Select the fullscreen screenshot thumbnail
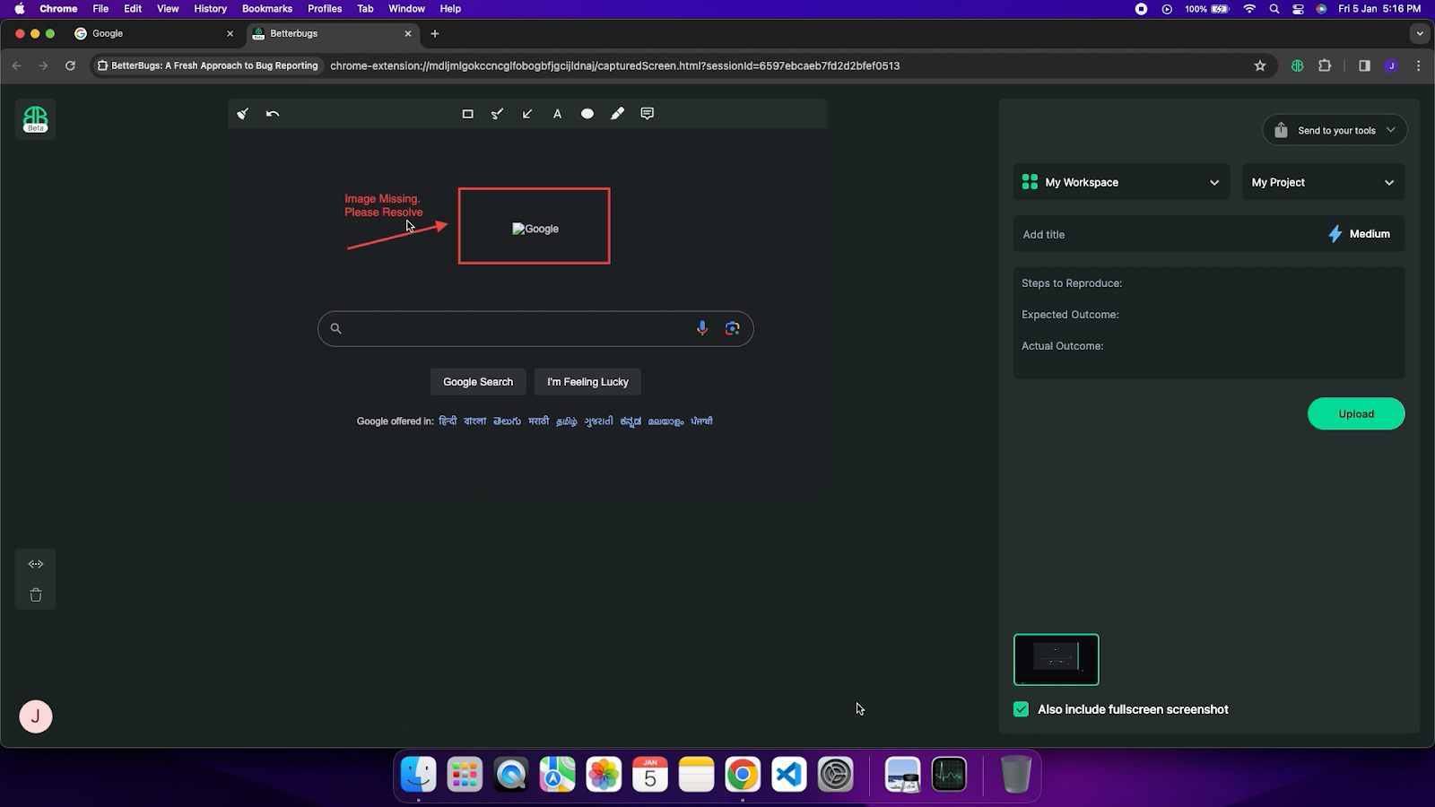Viewport: 1435px width, 807px height. (1056, 660)
